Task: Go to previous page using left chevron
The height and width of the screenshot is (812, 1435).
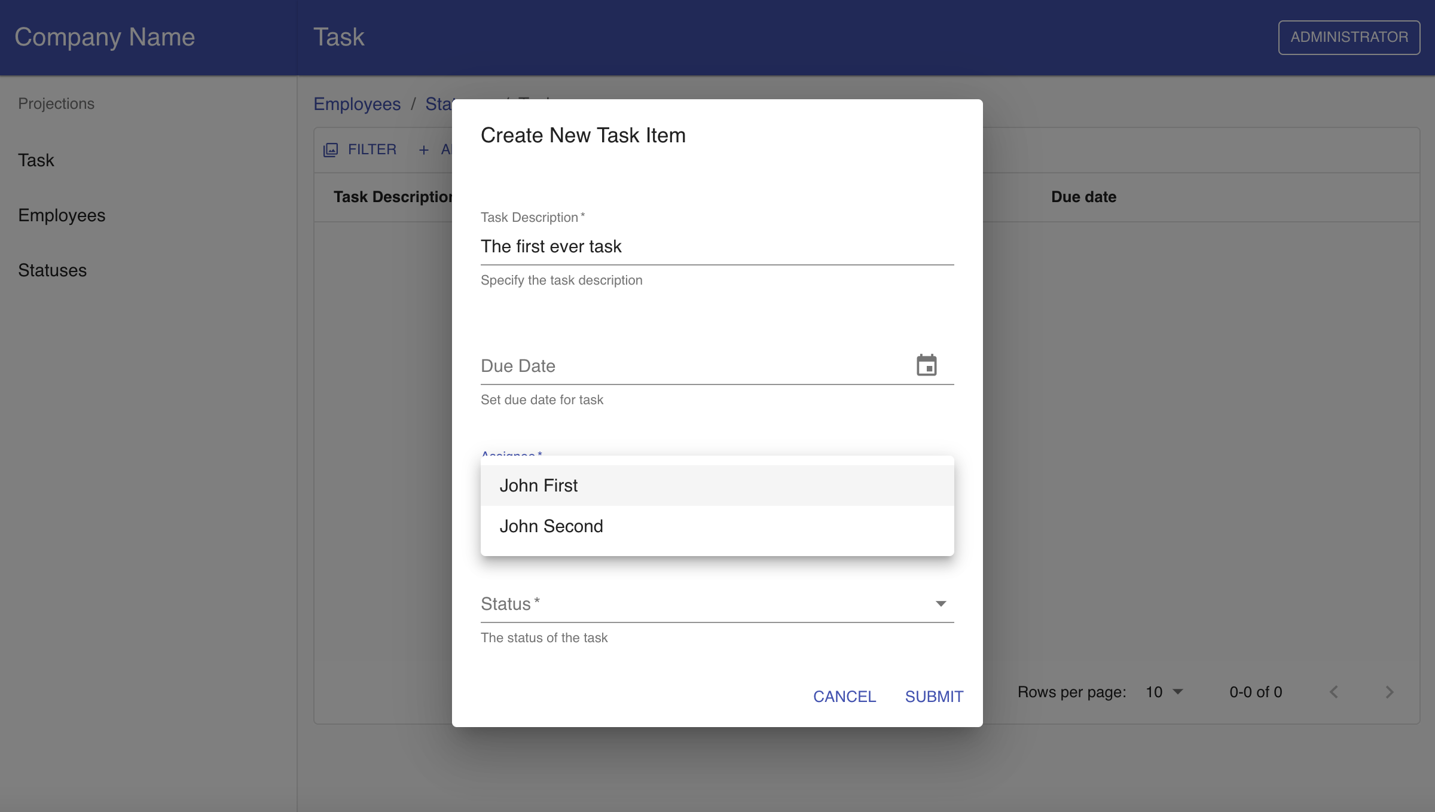Action: [1333, 692]
